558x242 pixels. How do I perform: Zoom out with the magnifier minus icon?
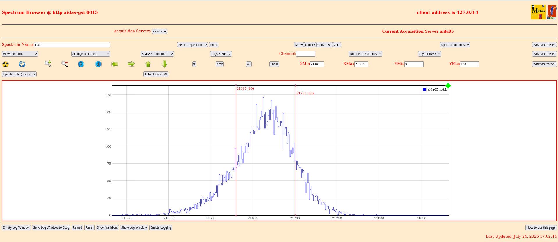(65, 64)
